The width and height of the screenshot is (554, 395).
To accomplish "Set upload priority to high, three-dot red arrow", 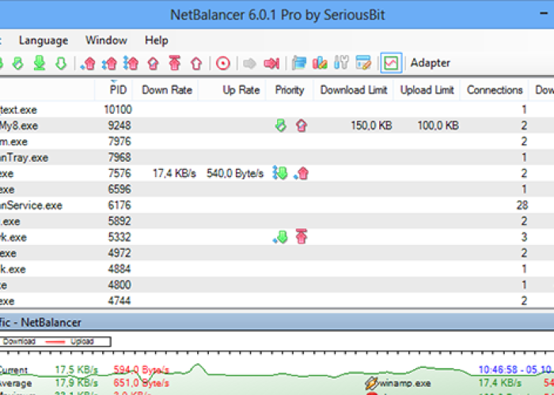I will 132,62.
